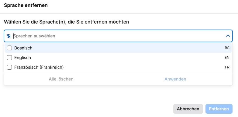Click the BS language code
238x117 pixels.
[227, 48]
